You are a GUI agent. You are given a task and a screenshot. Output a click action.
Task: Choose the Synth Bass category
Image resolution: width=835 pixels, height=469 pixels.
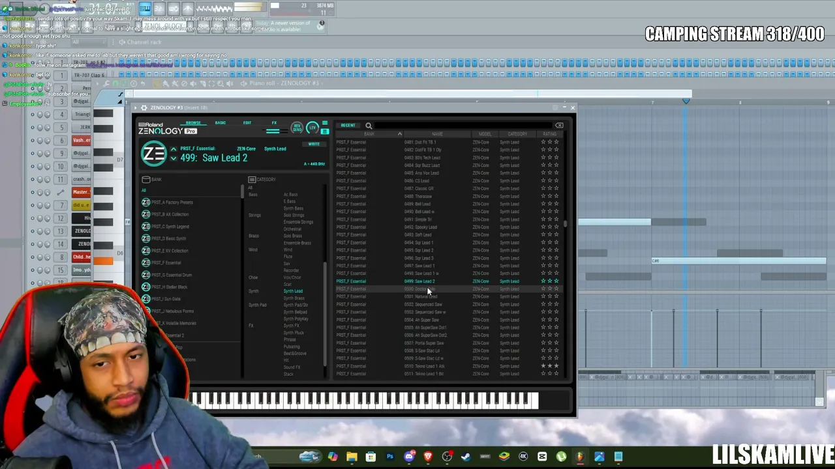click(x=294, y=208)
